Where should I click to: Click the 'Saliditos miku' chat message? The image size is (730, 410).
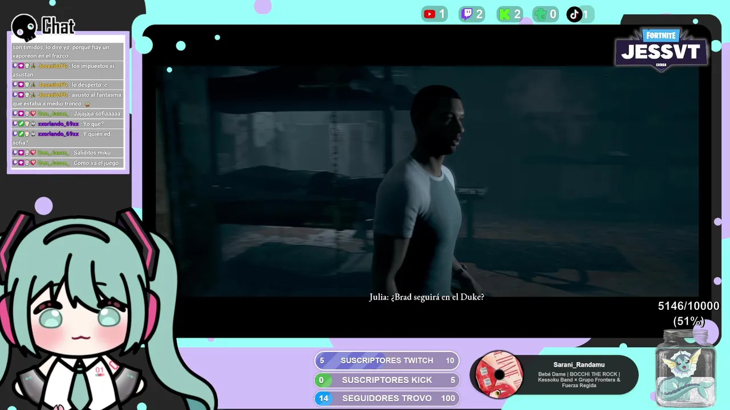click(x=67, y=153)
